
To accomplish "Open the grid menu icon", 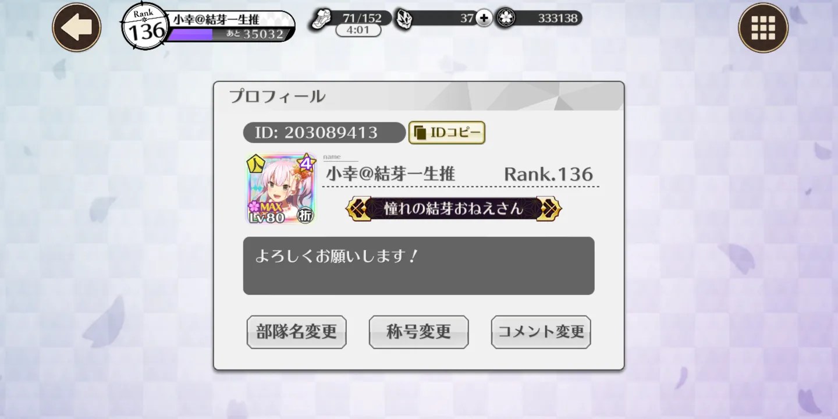I will [x=763, y=27].
